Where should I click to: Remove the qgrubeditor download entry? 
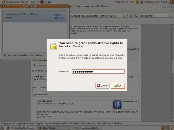point(59,18)
